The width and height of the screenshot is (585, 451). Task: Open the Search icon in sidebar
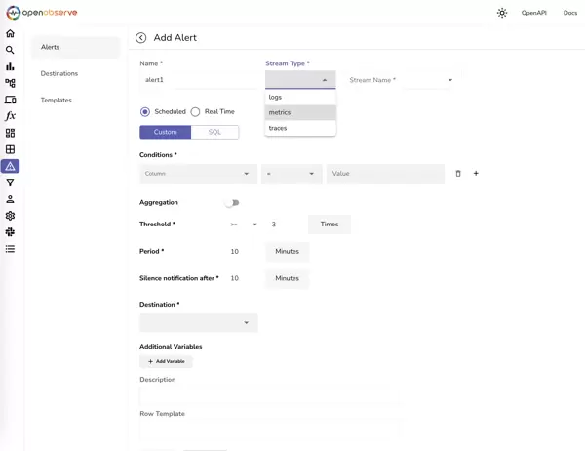pos(10,50)
